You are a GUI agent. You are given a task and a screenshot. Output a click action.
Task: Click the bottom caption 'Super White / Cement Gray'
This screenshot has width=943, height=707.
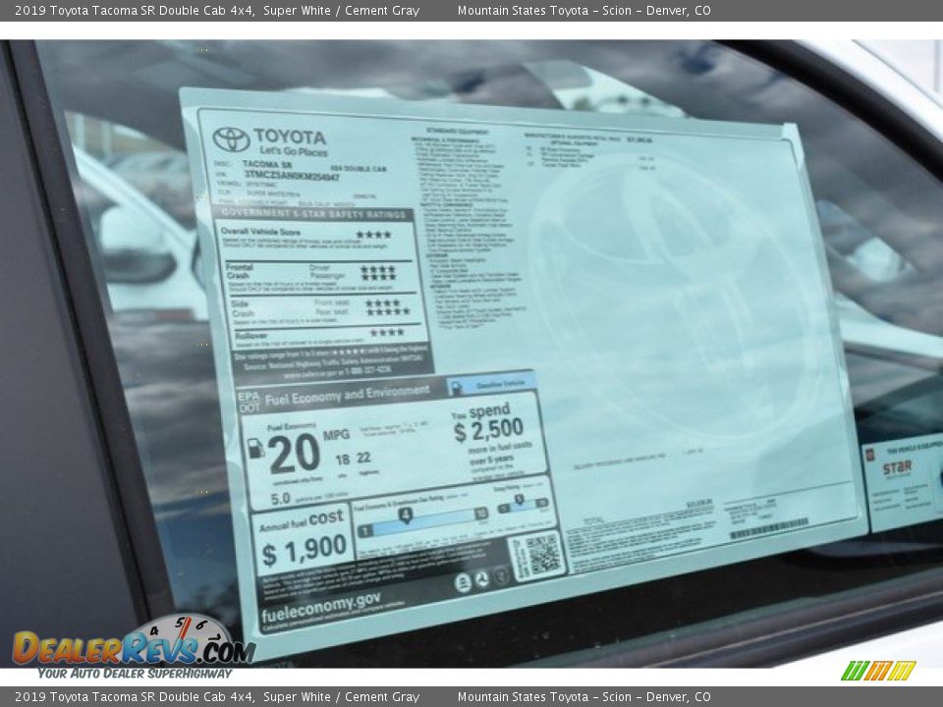pos(341,697)
